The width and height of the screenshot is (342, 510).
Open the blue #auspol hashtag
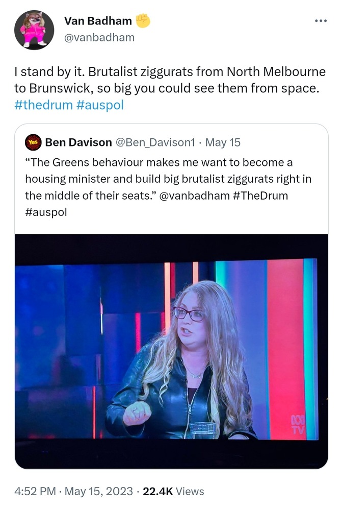(x=99, y=105)
